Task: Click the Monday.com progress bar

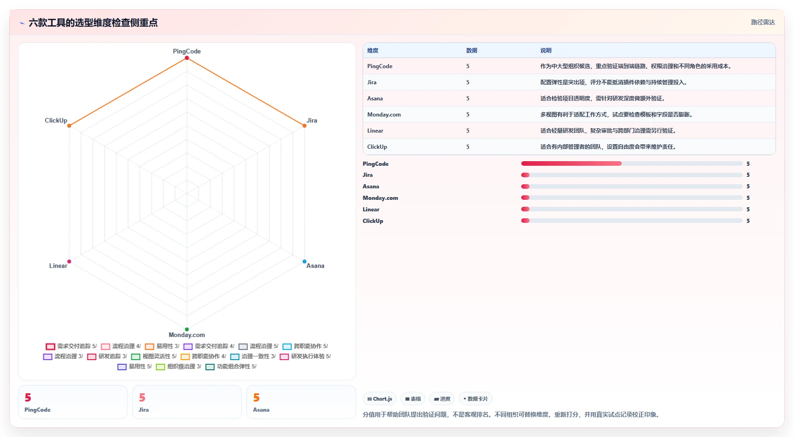Action: [632, 198]
